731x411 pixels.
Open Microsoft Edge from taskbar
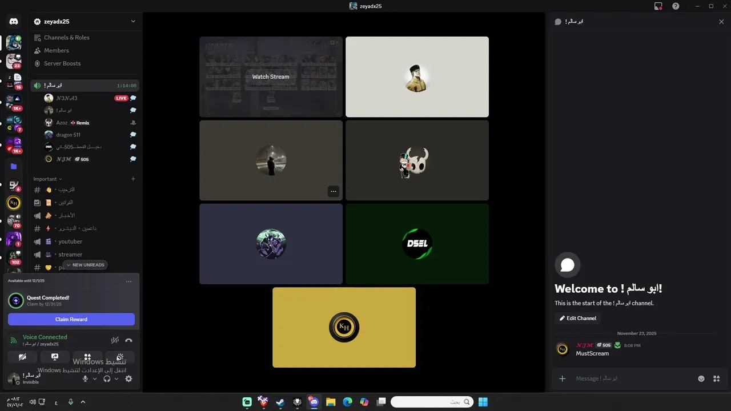[x=347, y=402]
